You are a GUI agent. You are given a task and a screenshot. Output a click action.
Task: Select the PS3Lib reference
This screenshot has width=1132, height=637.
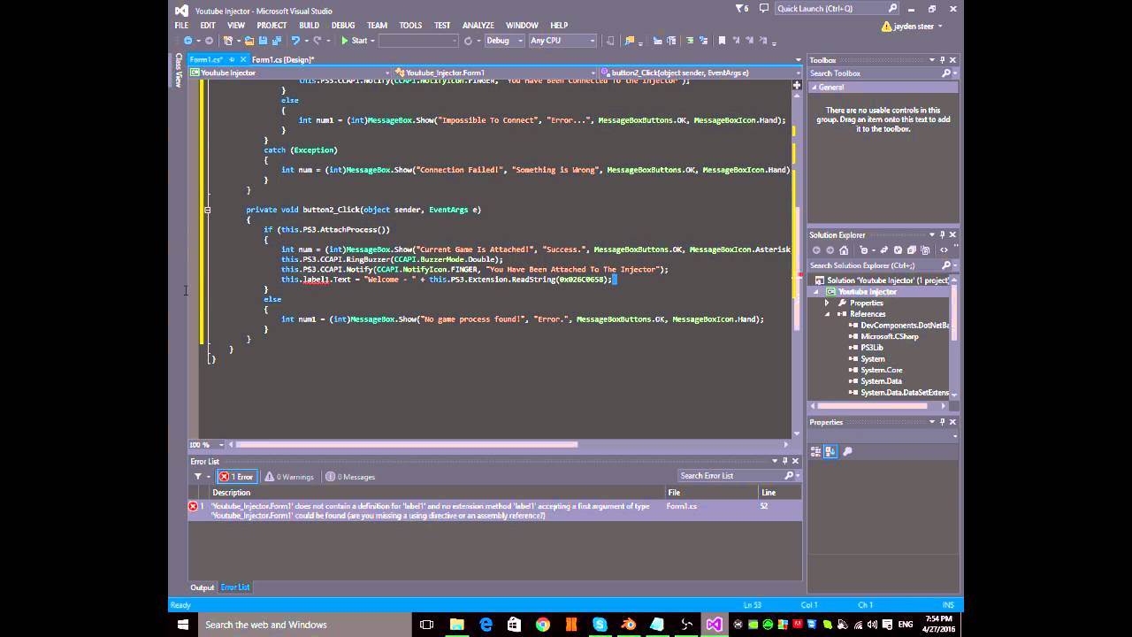click(x=872, y=348)
